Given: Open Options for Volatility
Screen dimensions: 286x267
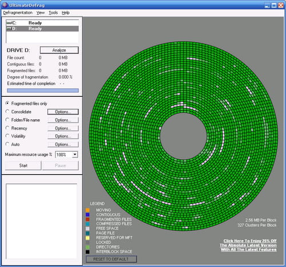Looking at the screenshot, I should pyautogui.click(x=63, y=136).
